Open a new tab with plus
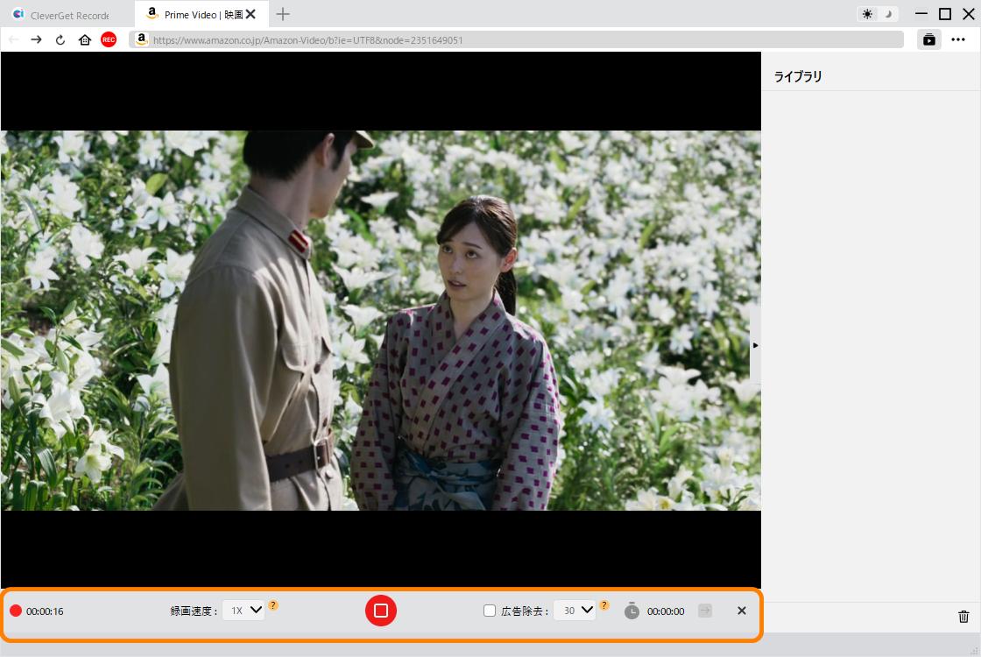The image size is (981, 657). coord(283,14)
